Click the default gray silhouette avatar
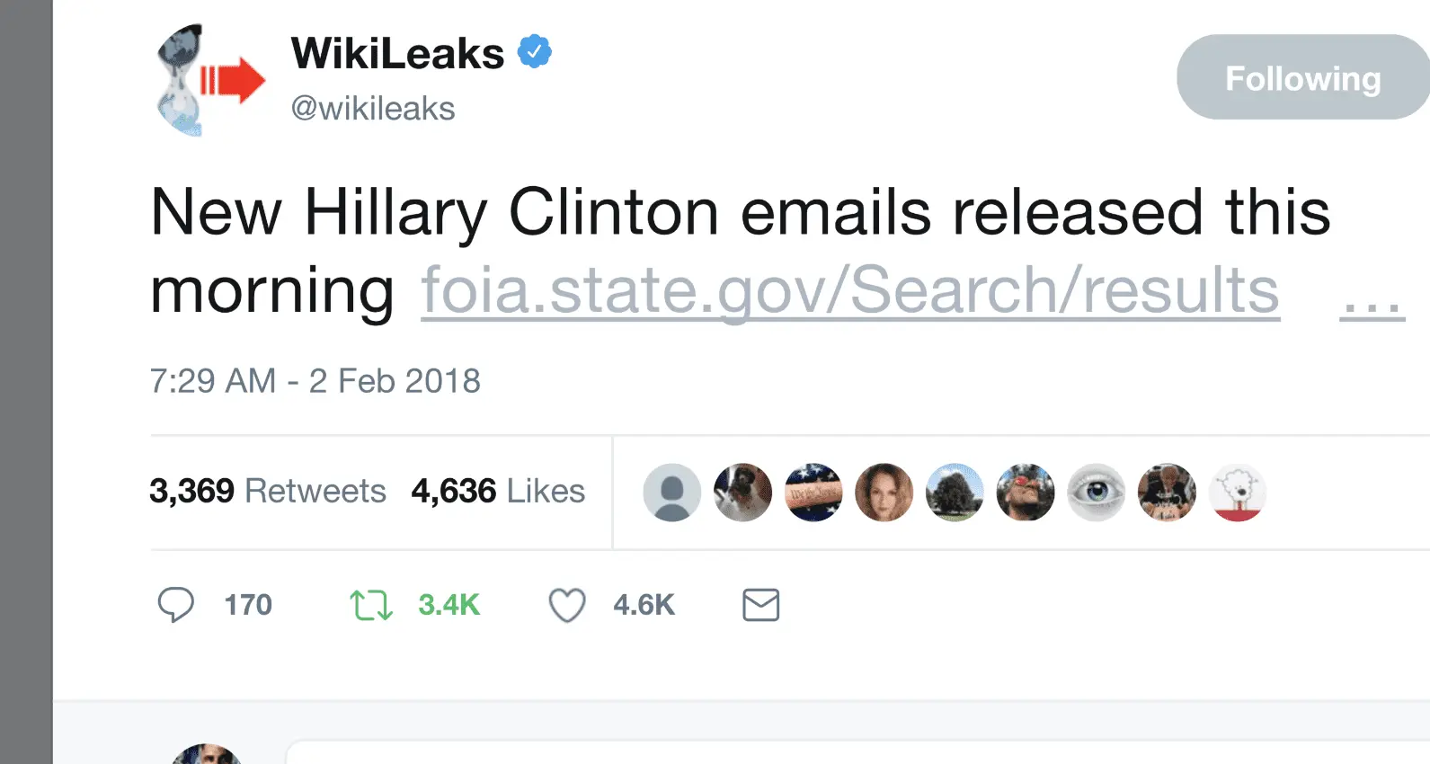1430x764 pixels. pyautogui.click(x=671, y=493)
